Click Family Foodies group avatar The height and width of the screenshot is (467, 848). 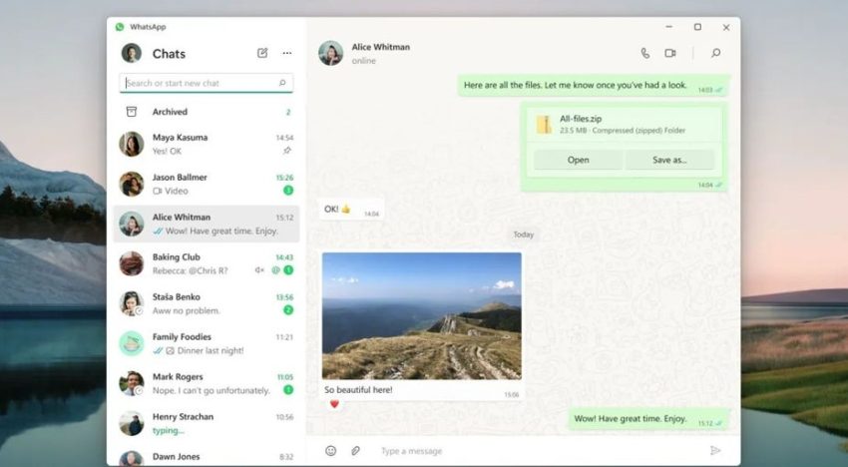[x=132, y=343]
